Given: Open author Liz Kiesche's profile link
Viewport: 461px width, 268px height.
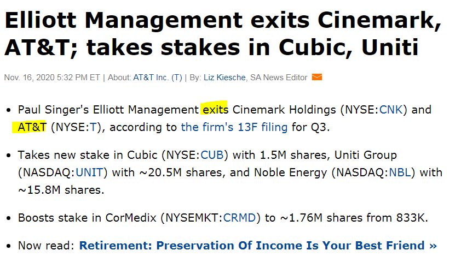Looking at the screenshot, I should click(x=226, y=78).
